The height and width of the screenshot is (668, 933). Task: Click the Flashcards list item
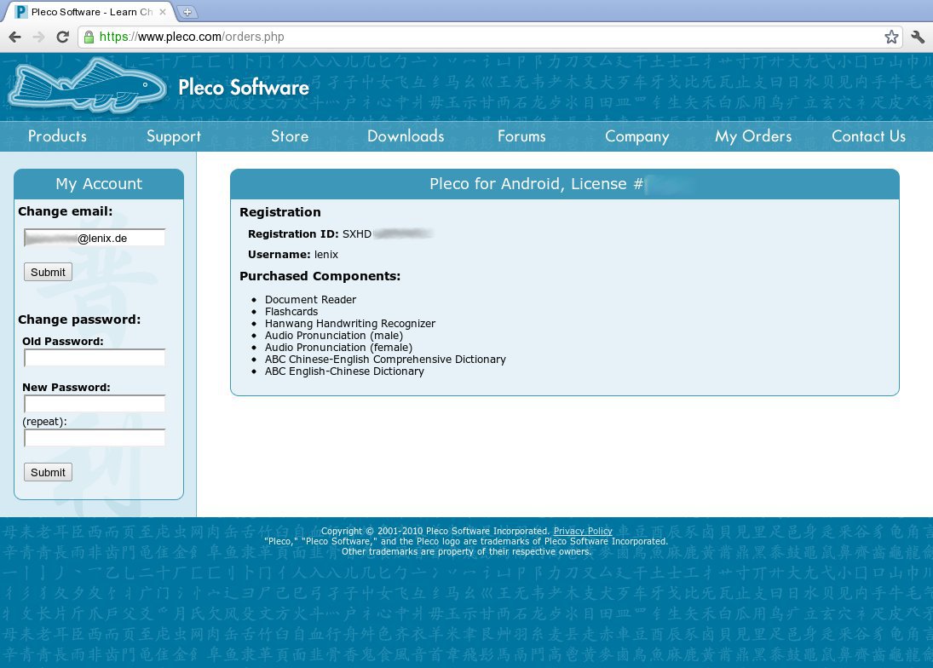(x=291, y=312)
